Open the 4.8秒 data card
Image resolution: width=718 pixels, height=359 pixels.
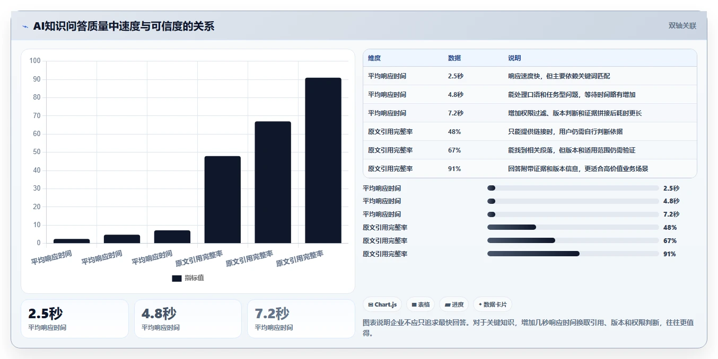coord(188,319)
